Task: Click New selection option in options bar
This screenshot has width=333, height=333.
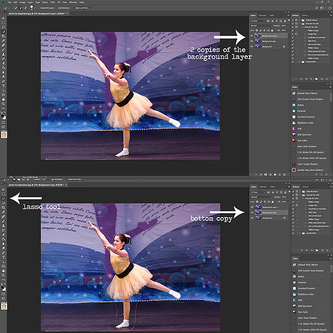Action: [x=16, y=8]
